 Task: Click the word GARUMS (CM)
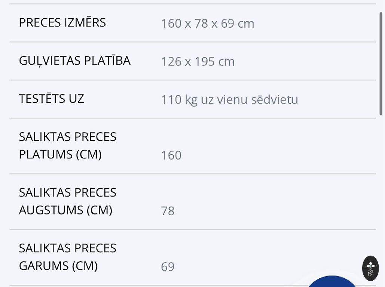click(58, 266)
